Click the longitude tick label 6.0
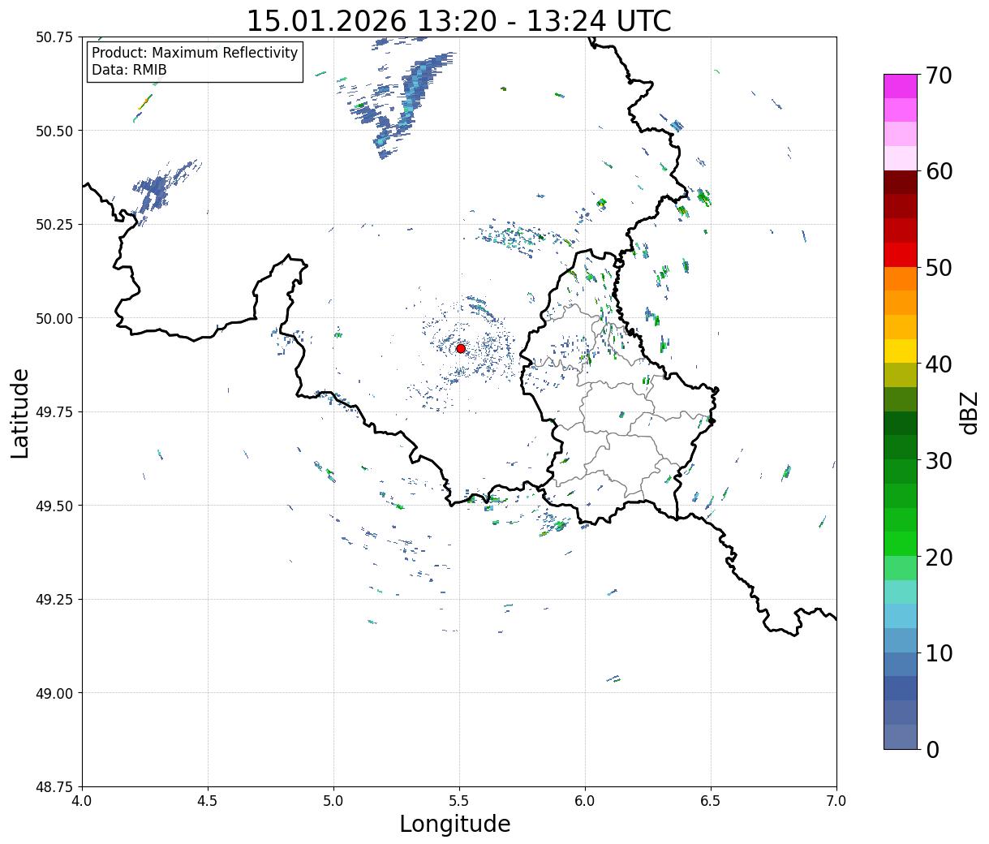The width and height of the screenshot is (989, 844). pos(585,801)
